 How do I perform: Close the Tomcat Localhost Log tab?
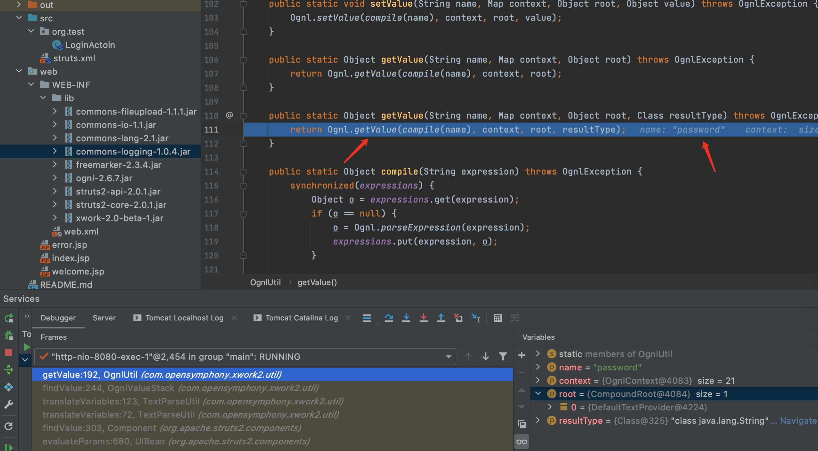pos(234,318)
